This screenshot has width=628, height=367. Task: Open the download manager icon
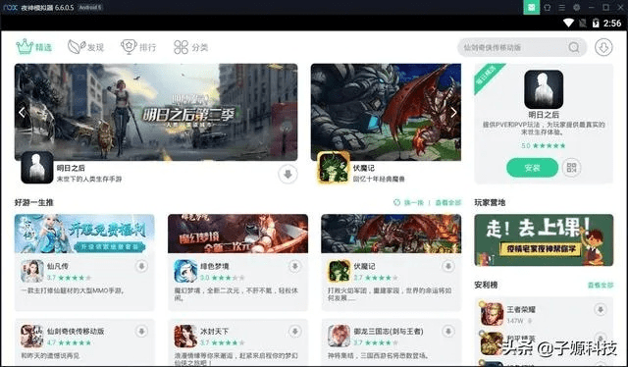coord(603,47)
